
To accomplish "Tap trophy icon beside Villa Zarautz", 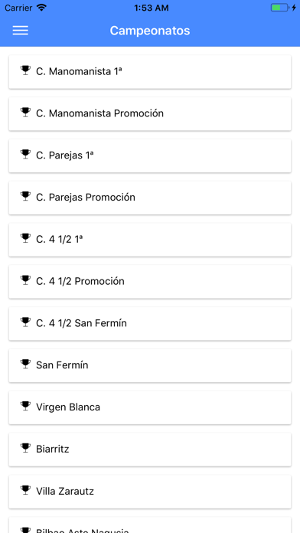I will [x=25, y=490].
